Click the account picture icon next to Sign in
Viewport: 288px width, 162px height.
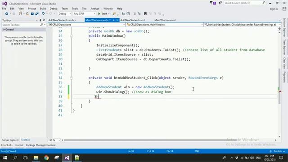[284, 9]
